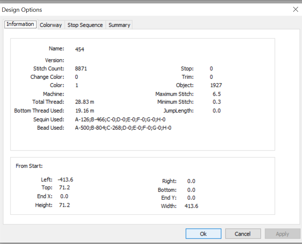This screenshot has height=244, width=302.
Task: Click the Bead Used value string
Action: 123,128
